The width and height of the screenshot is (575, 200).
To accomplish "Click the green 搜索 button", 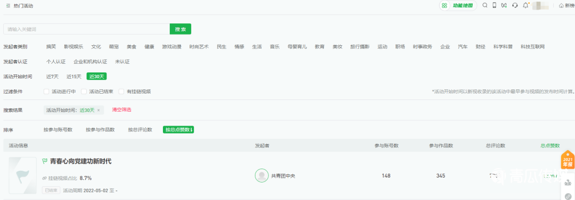I will [x=180, y=29].
